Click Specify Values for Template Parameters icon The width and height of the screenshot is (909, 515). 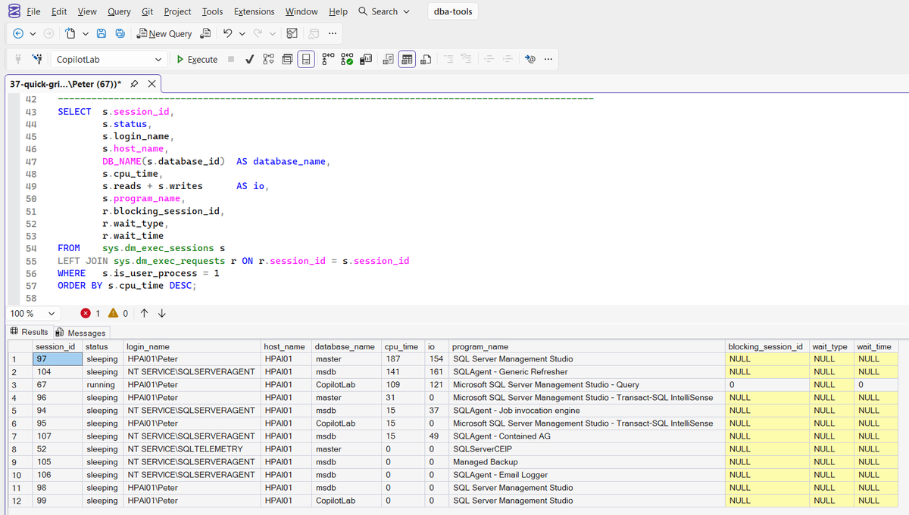[x=530, y=59]
